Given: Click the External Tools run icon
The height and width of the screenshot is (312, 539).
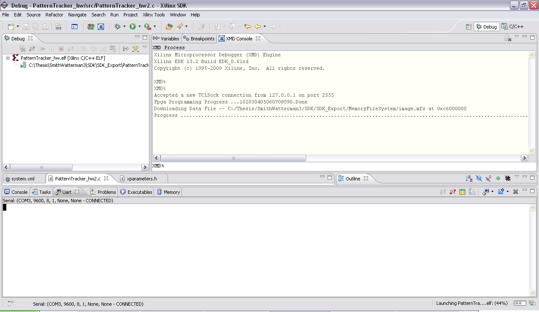Looking at the screenshot, I should 148,26.
